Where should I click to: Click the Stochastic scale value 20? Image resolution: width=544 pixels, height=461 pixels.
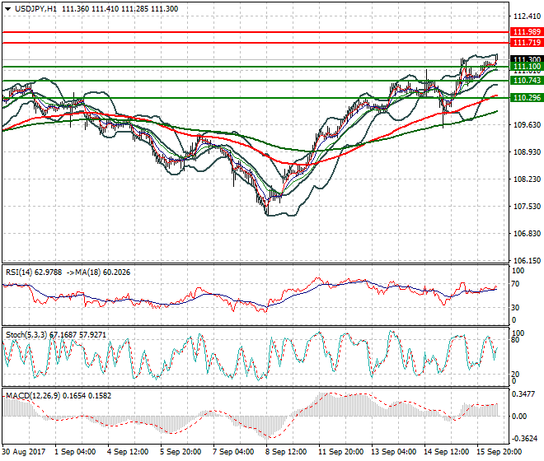pos(515,375)
